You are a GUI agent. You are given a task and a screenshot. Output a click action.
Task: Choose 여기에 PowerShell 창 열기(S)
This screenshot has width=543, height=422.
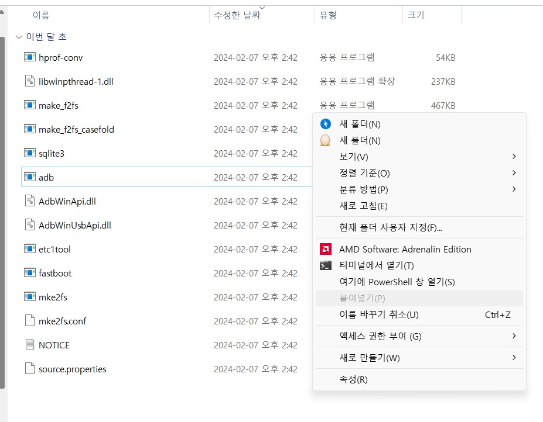(419, 282)
